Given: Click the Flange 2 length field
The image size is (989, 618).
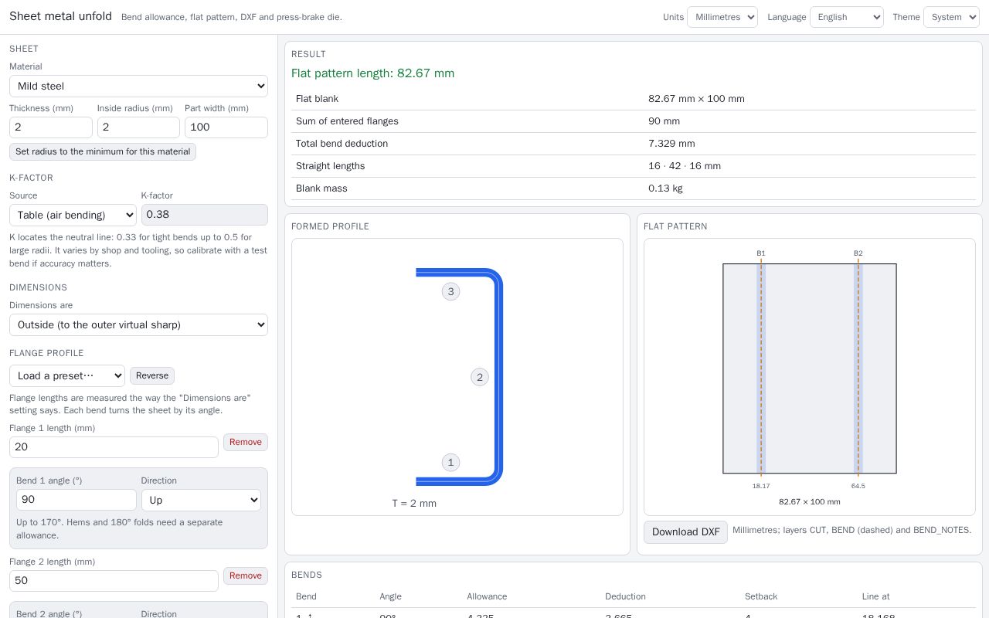Looking at the screenshot, I should tap(114, 581).
